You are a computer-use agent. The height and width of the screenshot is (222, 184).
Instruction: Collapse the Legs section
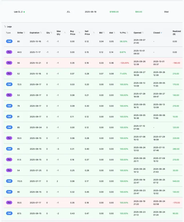pos(5,26)
